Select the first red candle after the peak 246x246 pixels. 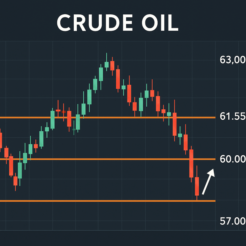[x=112, y=66]
